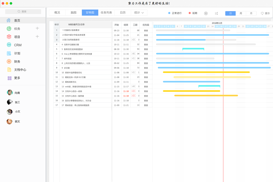Open the CRM sidebar icon
The image size is (273, 182).
[x=9, y=45]
